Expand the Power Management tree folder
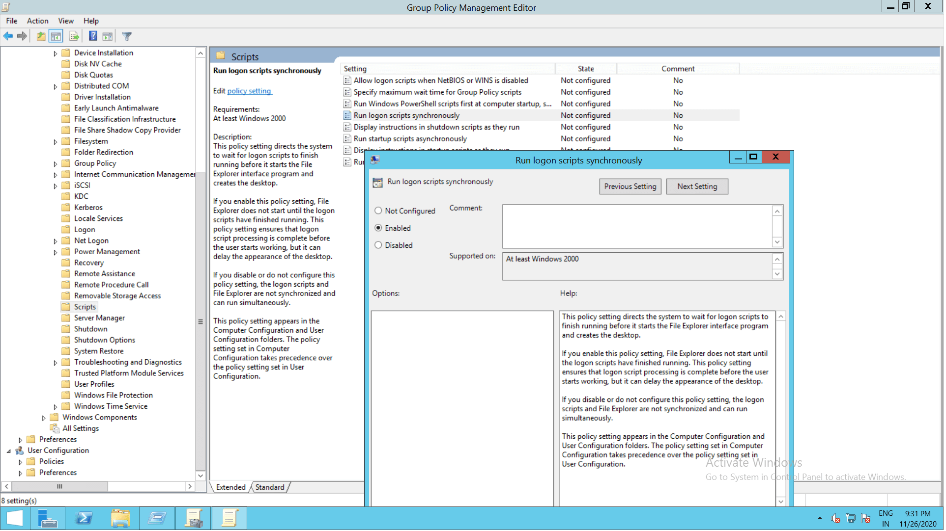This screenshot has width=946, height=531. click(56, 252)
